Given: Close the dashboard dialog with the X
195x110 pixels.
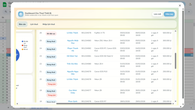Looking at the screenshot, I should pos(180,5).
